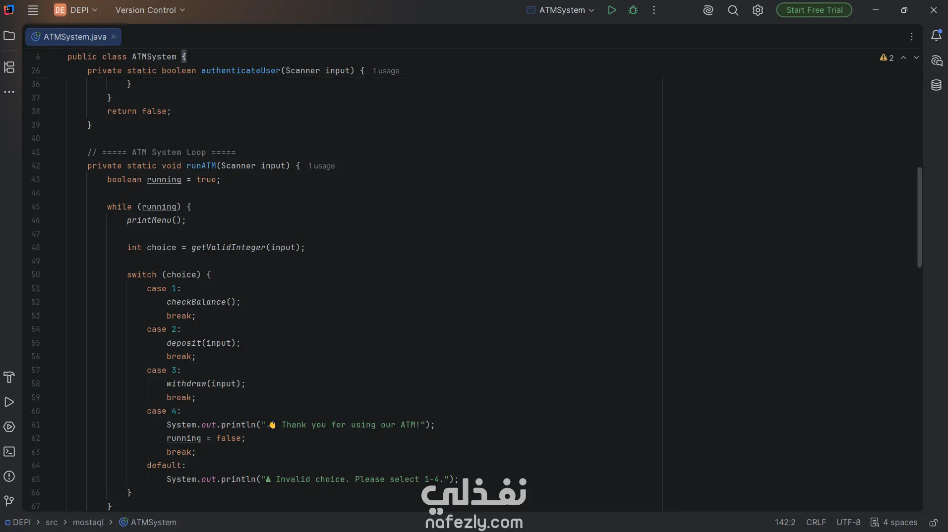Click the 'Thank you for using' string

343,425
